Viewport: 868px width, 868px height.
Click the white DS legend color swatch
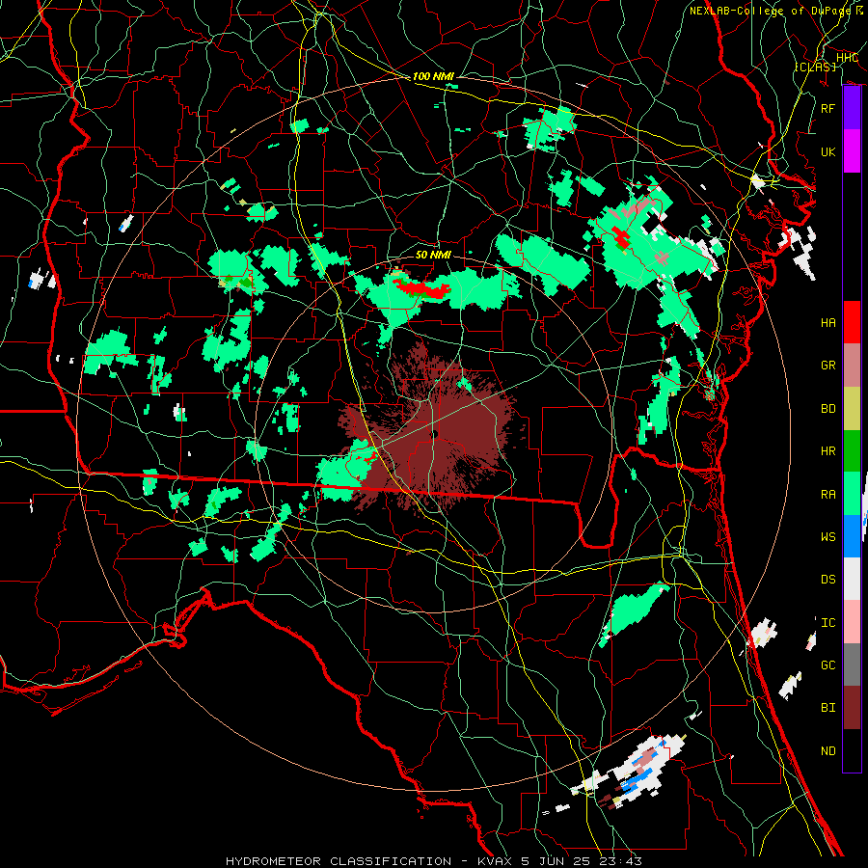(x=852, y=579)
